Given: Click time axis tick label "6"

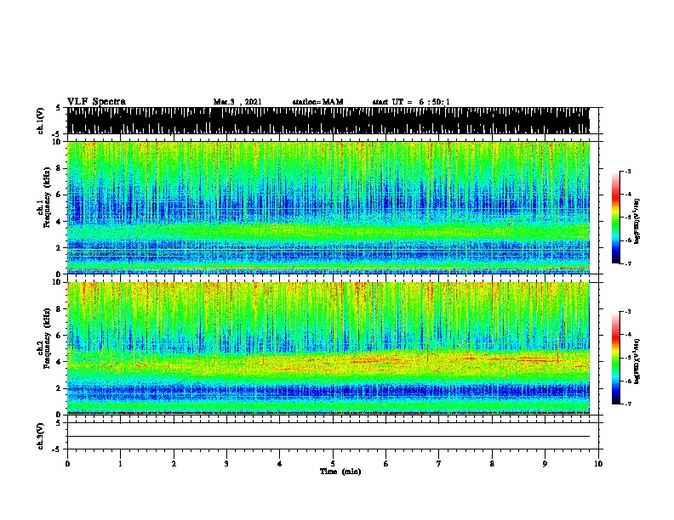Looking at the screenshot, I should [386, 463].
